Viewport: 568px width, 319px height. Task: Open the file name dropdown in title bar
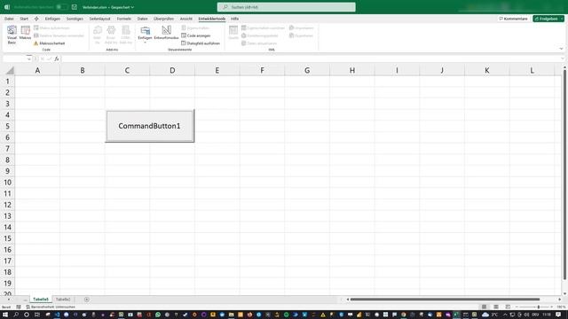pos(132,7)
